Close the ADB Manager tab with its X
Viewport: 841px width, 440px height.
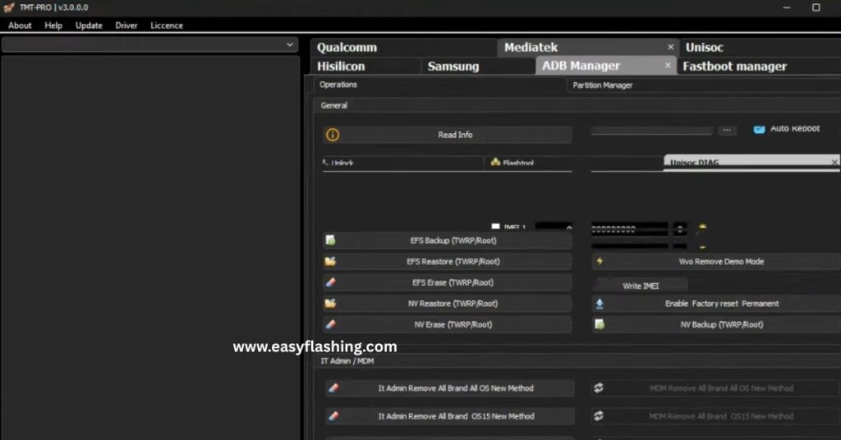point(668,66)
